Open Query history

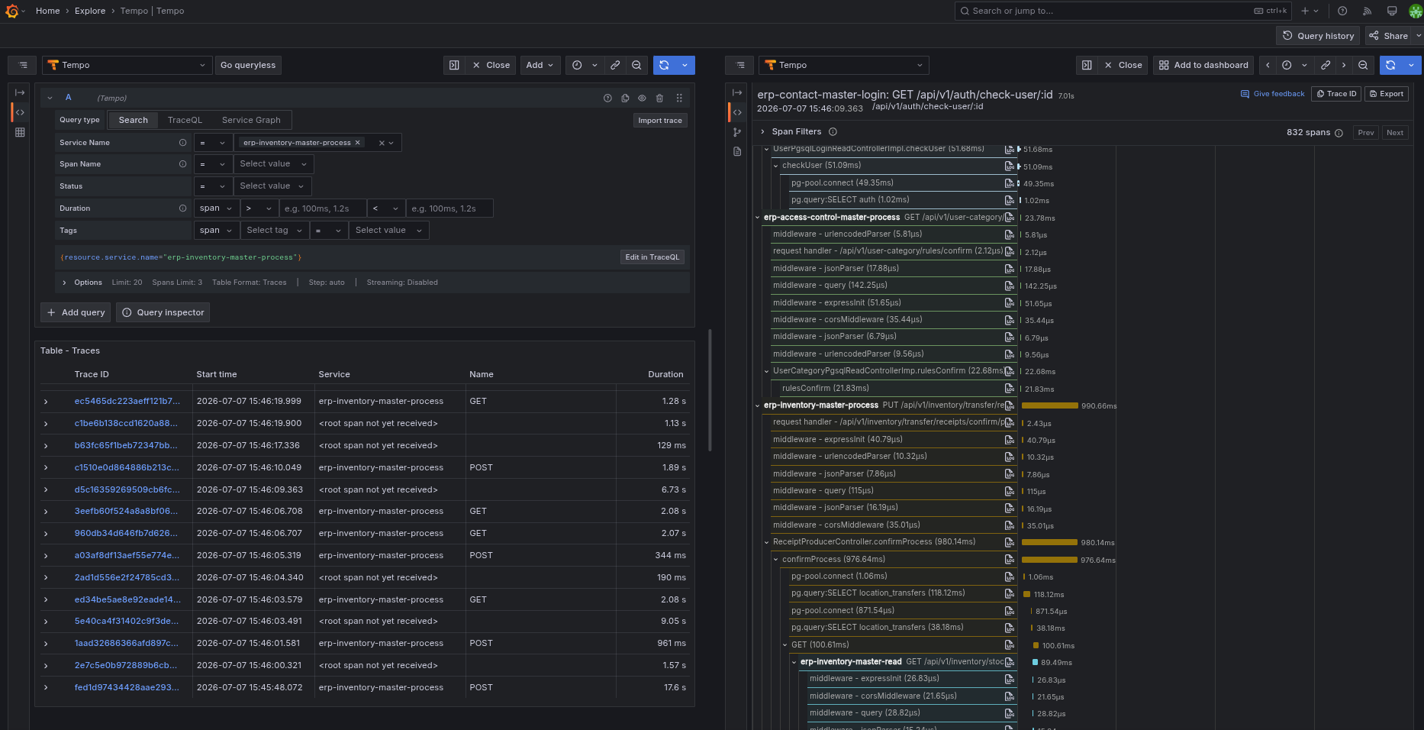[1318, 36]
